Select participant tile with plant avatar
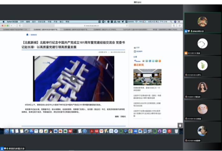The image size is (222, 151). click(x=203, y=67)
